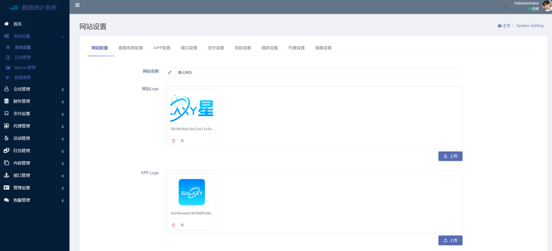This screenshot has width=552, height=251.
Task: Switch to the 支付设置 tab
Action: coord(216,48)
